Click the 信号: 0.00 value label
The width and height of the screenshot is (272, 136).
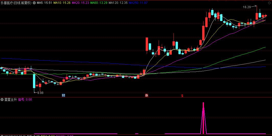[x=25, y=100]
